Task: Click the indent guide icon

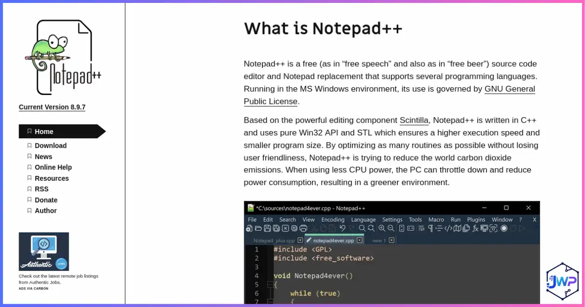Action: click(x=439, y=228)
